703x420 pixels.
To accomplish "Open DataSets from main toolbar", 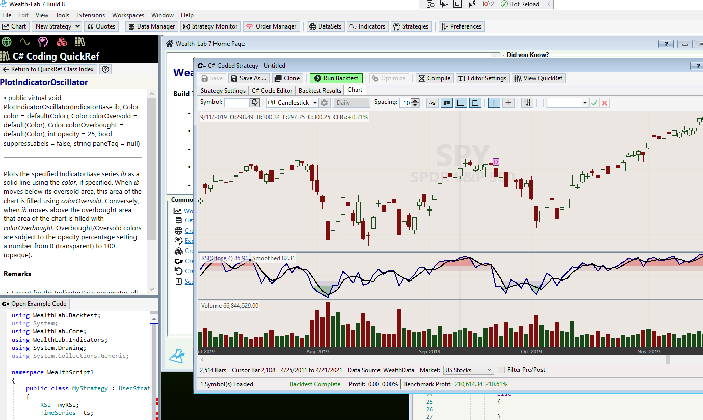I will point(326,26).
